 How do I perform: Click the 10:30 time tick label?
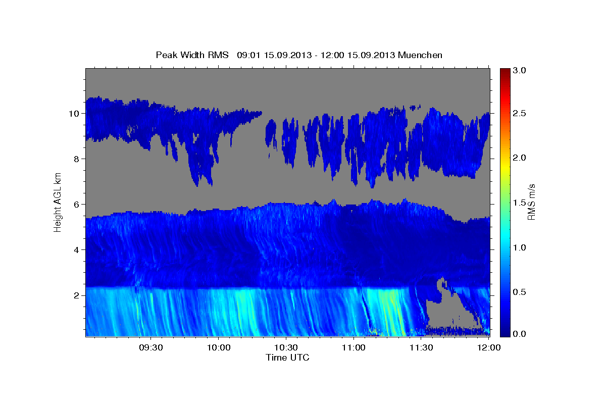286,347
